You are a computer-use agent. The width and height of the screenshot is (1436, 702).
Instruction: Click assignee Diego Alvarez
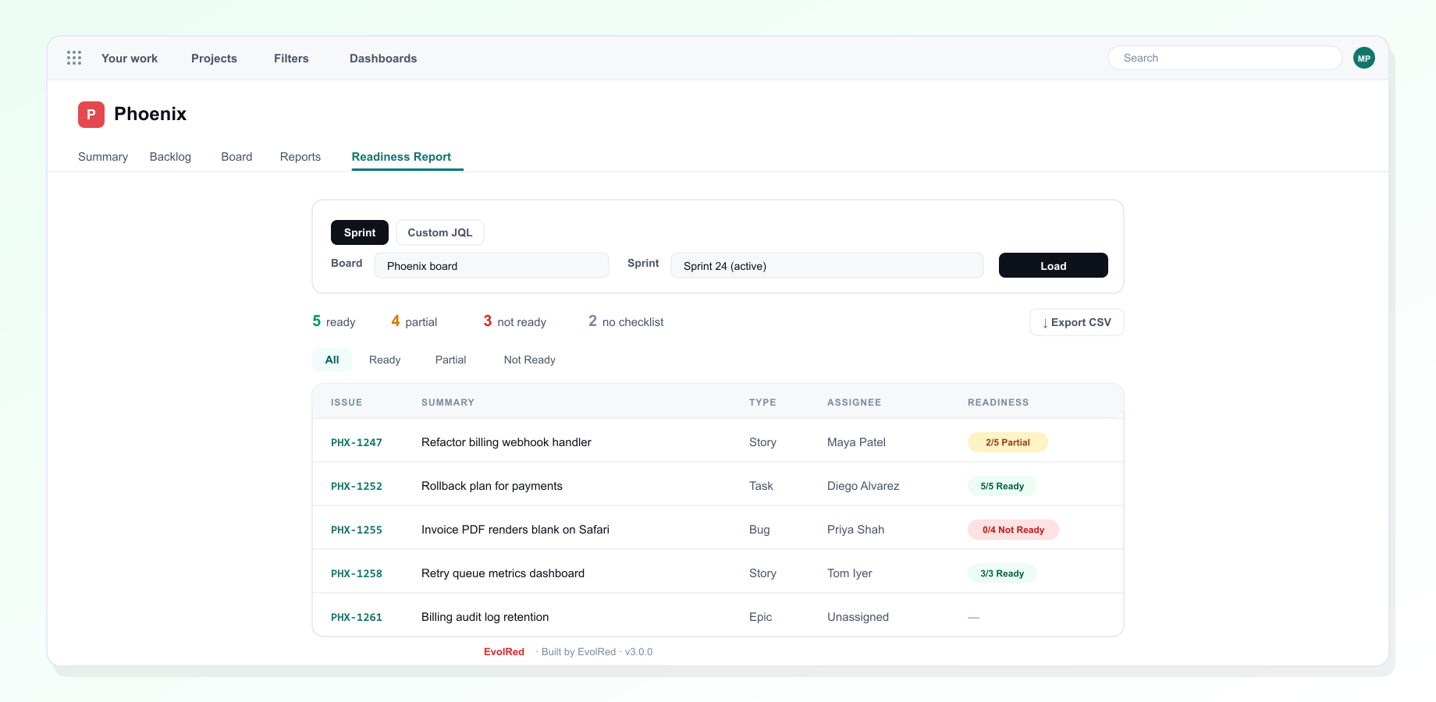[x=863, y=486]
